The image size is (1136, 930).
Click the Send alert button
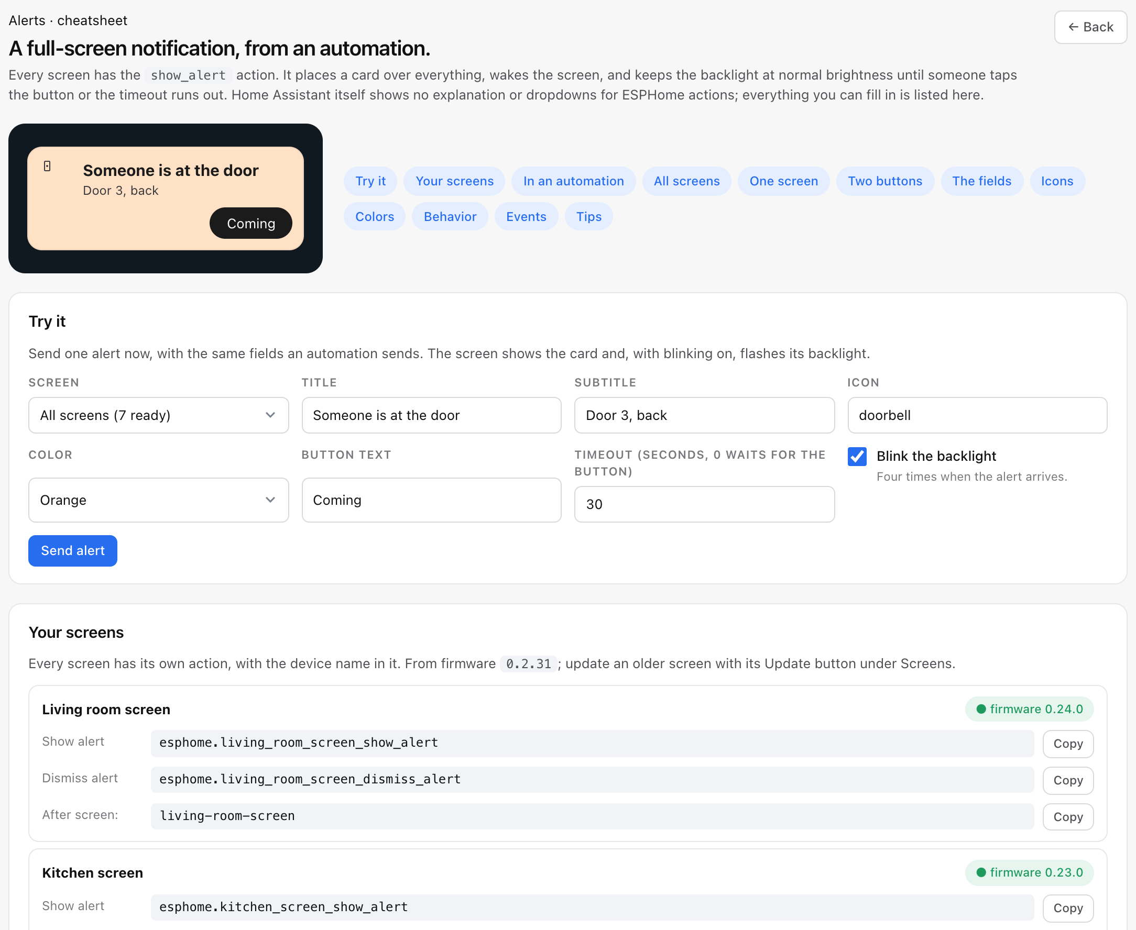coord(72,551)
